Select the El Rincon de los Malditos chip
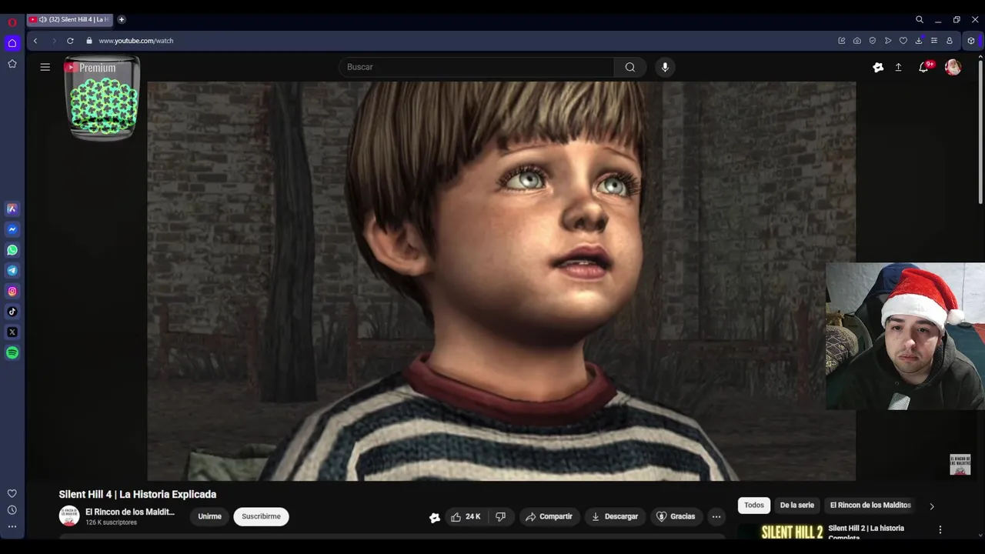 click(x=870, y=505)
